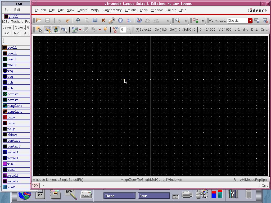The height and width of the screenshot is (203, 271).
Task: Click the Delete X icon
Action: [x=103, y=20]
